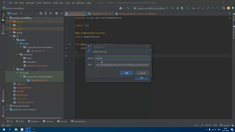This screenshot has height=132, width=235.
Task: Open the Problems tool window tab
Action: tap(33, 121)
